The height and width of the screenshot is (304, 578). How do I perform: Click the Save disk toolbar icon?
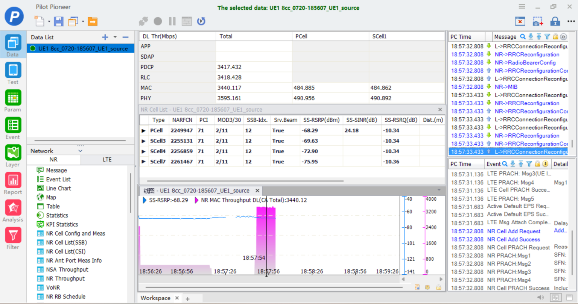pyautogui.click(x=59, y=21)
